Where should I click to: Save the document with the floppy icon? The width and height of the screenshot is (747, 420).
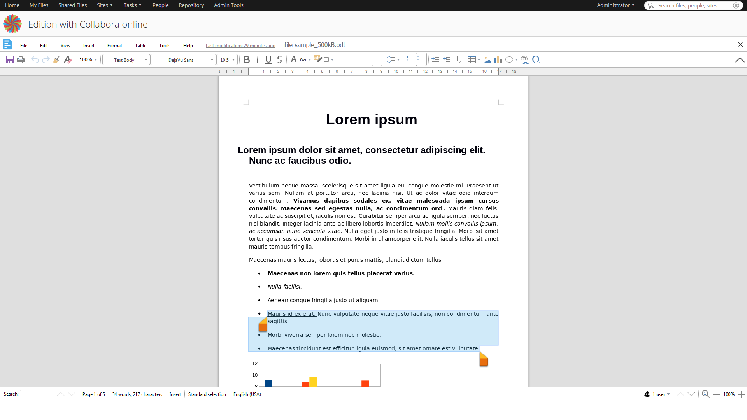(10, 59)
